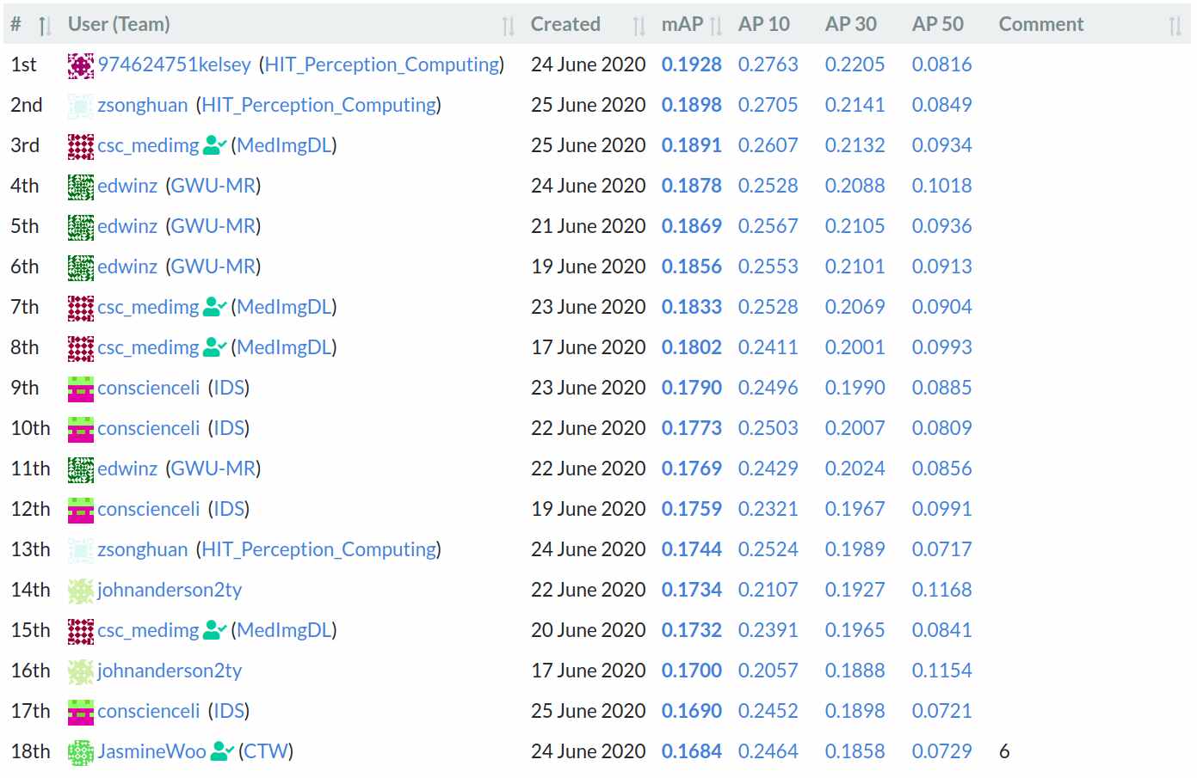Click verified badge beside csc_medimg in 3rd row
The width and height of the screenshot is (1197, 778).
pyautogui.click(x=215, y=145)
